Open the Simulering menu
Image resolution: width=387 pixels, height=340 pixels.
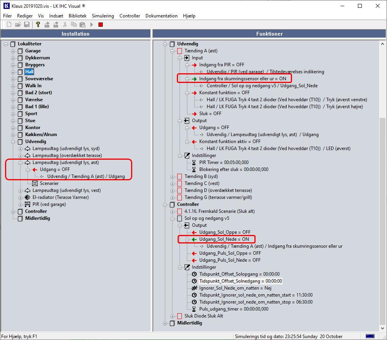[103, 16]
